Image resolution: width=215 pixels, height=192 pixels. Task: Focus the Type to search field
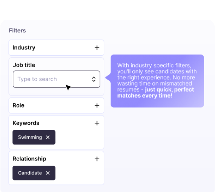(57, 79)
